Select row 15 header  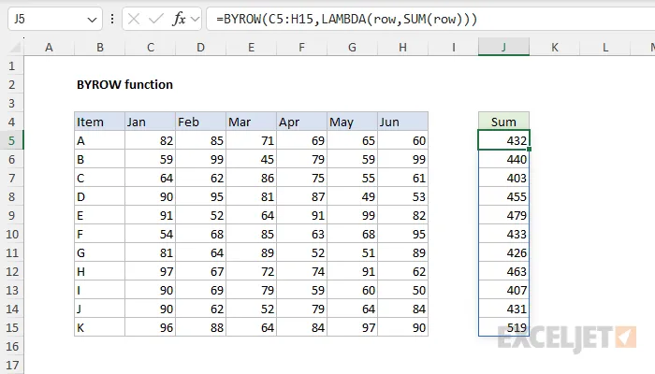click(11, 327)
